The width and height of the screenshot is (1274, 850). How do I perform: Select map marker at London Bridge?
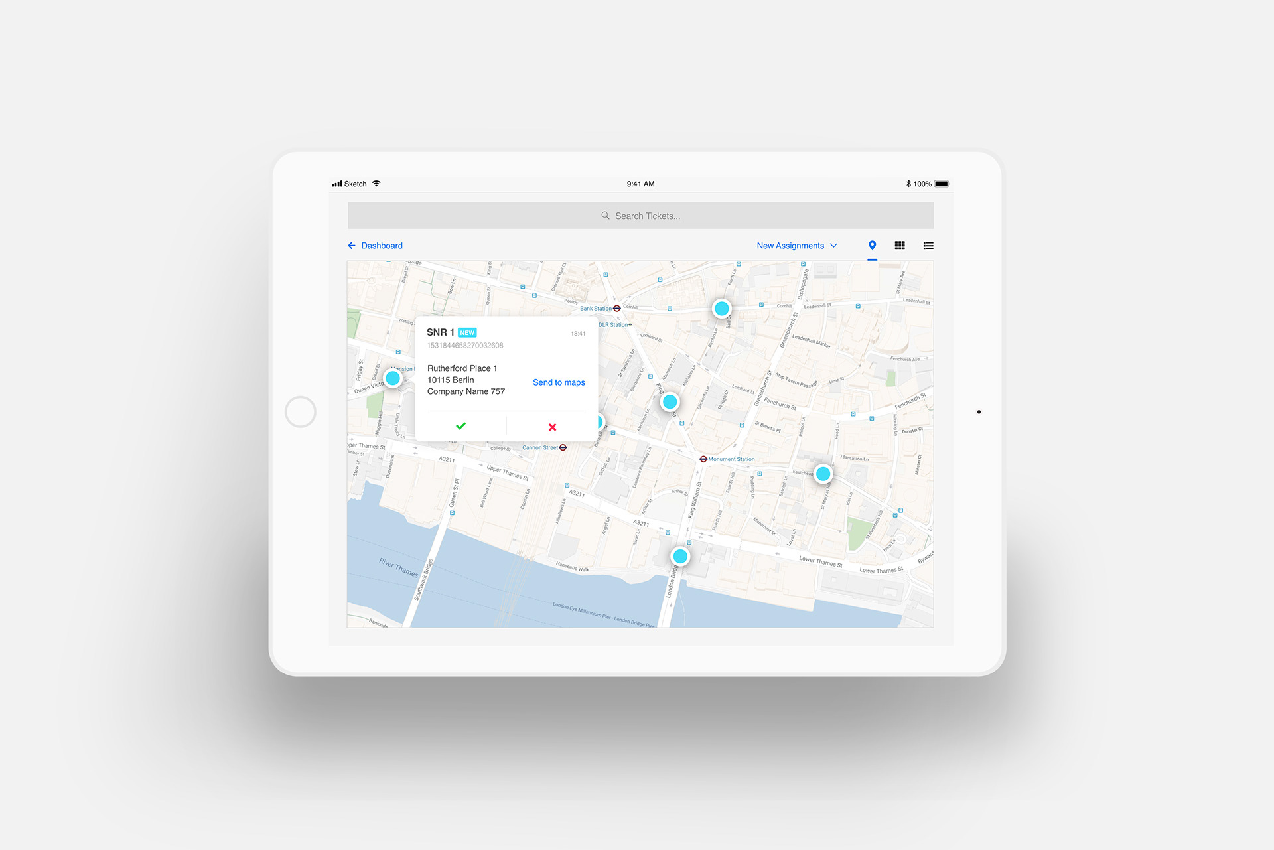coord(680,556)
